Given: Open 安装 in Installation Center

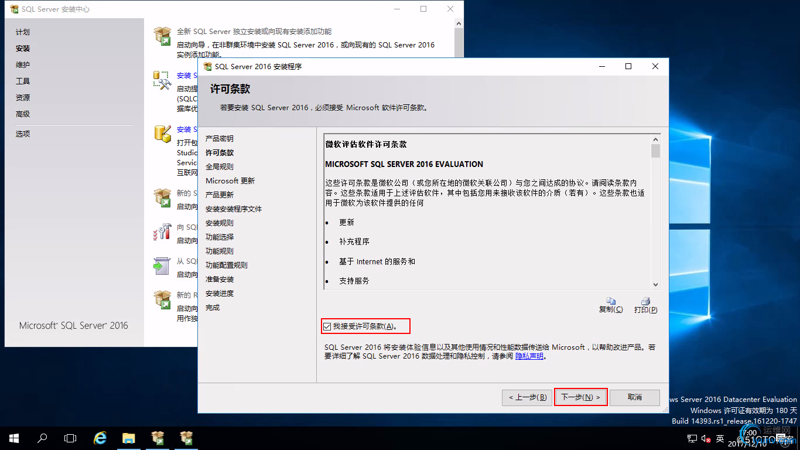Looking at the screenshot, I should [x=23, y=49].
